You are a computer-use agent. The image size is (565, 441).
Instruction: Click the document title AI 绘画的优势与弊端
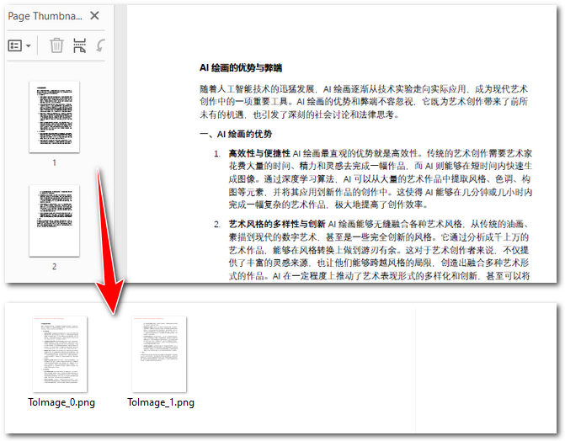coord(240,68)
